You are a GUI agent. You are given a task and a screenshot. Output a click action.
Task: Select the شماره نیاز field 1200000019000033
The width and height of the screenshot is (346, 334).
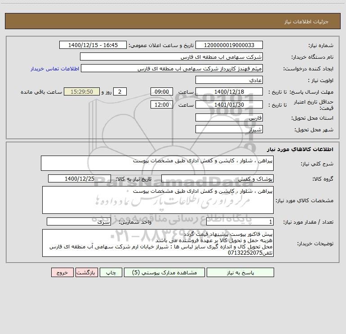[229, 45]
